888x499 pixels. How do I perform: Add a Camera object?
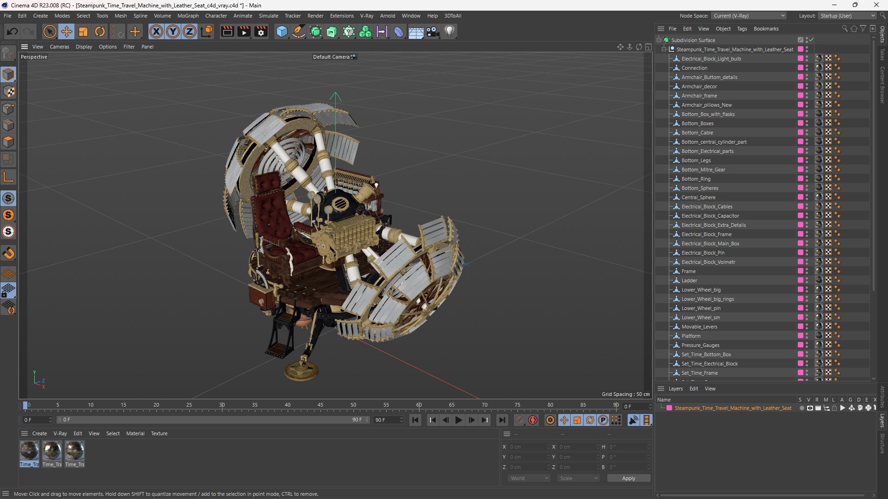433,31
